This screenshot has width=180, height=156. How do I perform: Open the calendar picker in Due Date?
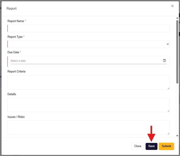tap(164, 61)
